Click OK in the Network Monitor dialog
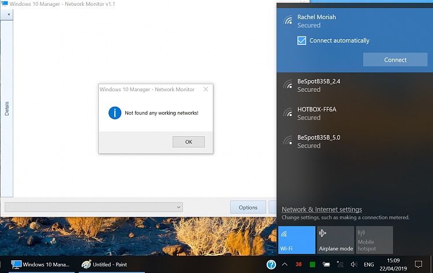Viewport: 433px width, 273px height. tap(189, 141)
